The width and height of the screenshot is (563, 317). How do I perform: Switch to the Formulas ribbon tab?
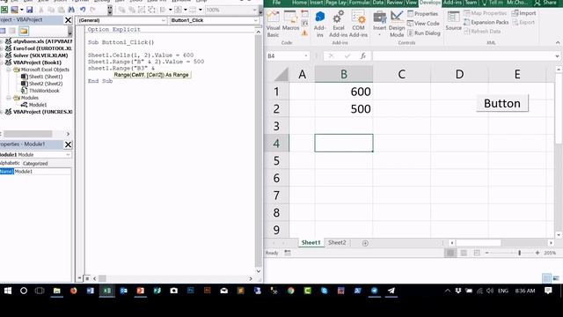[x=360, y=3]
